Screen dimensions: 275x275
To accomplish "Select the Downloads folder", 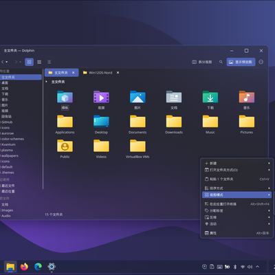I will [174, 122].
